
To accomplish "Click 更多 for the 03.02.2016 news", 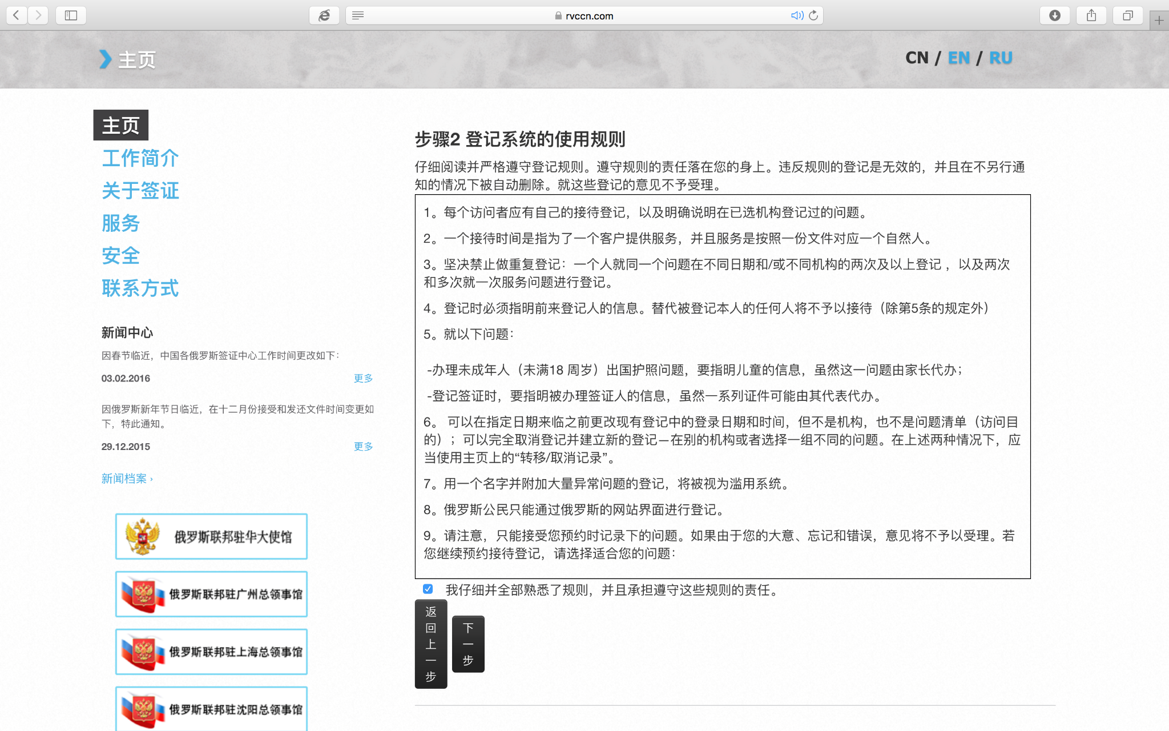I will pos(363,378).
